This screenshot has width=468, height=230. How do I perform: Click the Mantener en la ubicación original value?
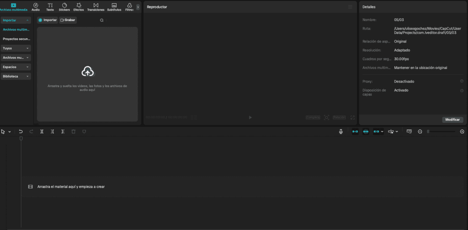[420, 68]
